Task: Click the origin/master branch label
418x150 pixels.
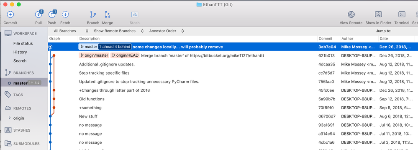Action: (x=94, y=55)
